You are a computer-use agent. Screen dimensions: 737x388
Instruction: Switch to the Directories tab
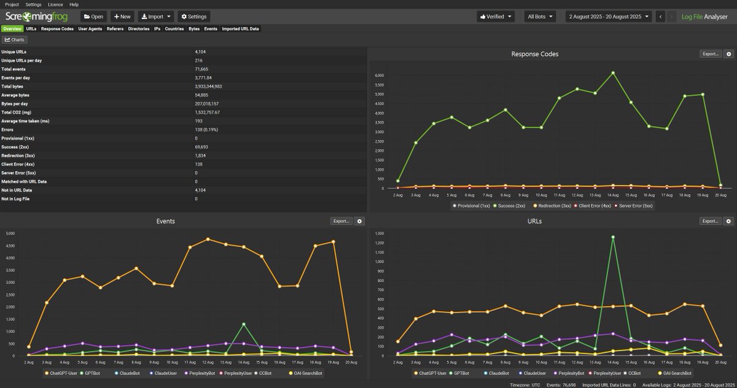coord(139,28)
